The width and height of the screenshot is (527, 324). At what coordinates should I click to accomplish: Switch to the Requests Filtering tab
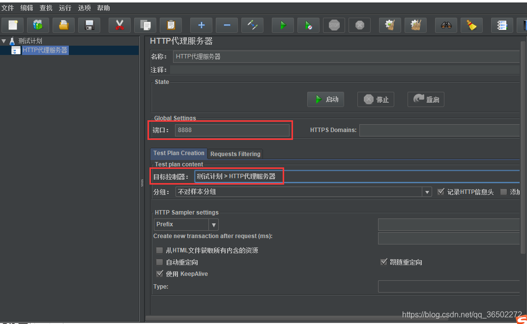(x=235, y=154)
